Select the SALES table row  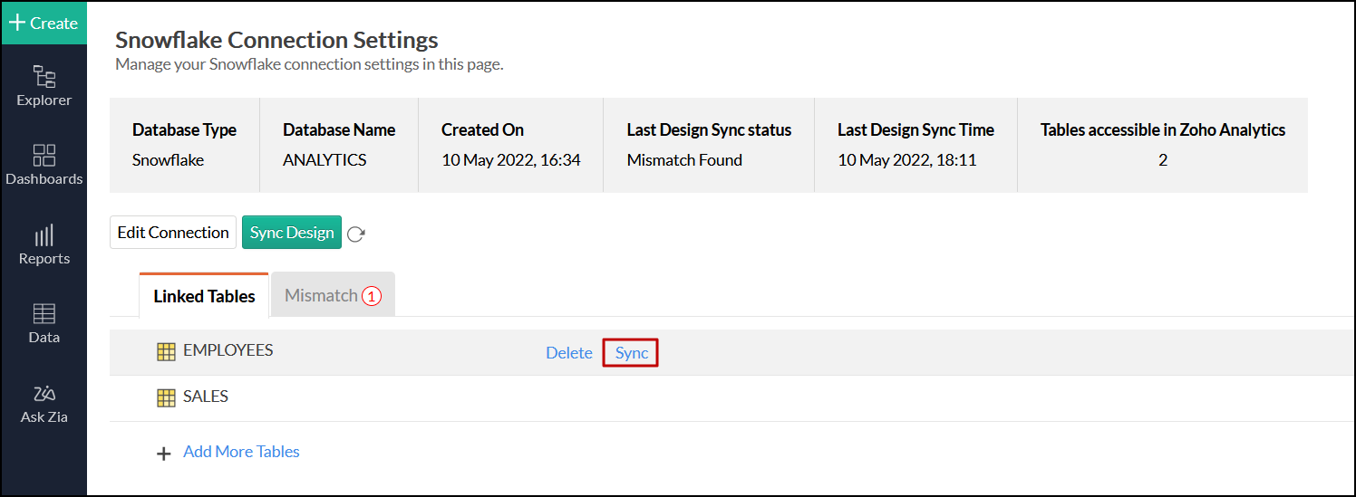pos(731,398)
